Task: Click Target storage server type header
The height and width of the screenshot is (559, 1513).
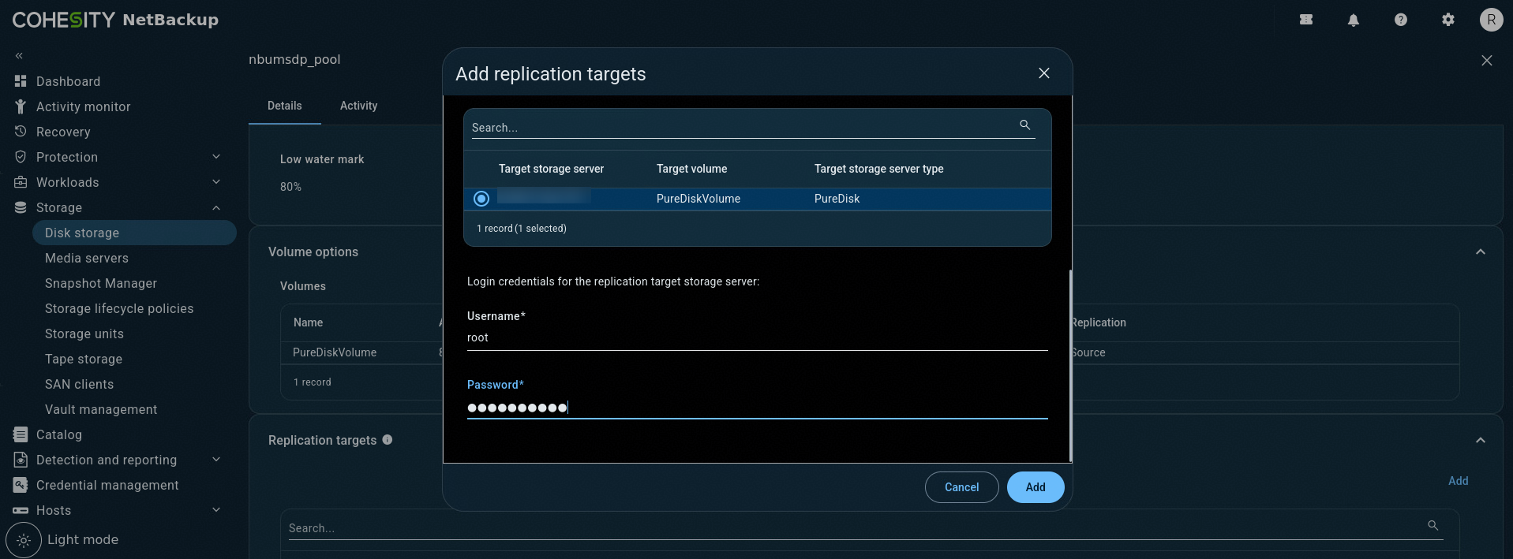Action: [879, 169]
